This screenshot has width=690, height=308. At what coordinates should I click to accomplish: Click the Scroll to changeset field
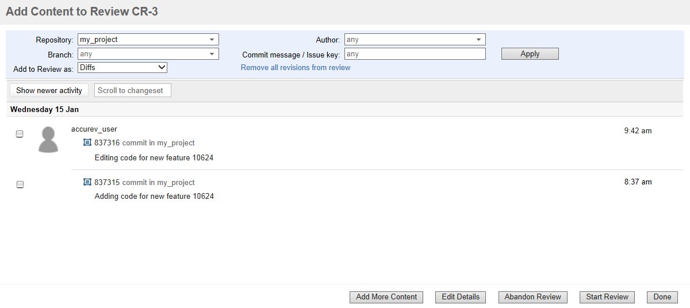(132, 90)
